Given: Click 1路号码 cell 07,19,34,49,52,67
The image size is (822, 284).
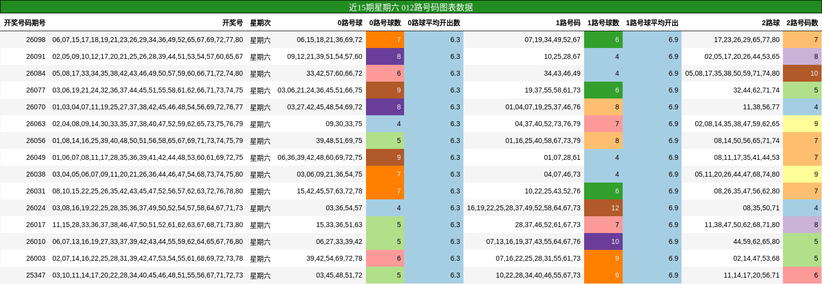Looking at the screenshot, I should tap(552, 40).
